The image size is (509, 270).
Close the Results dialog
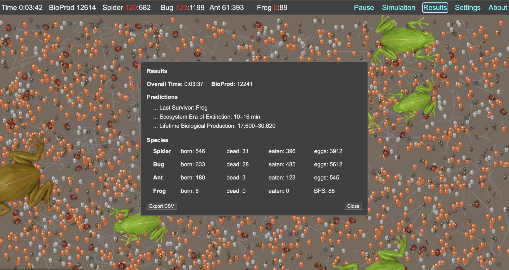pos(353,206)
